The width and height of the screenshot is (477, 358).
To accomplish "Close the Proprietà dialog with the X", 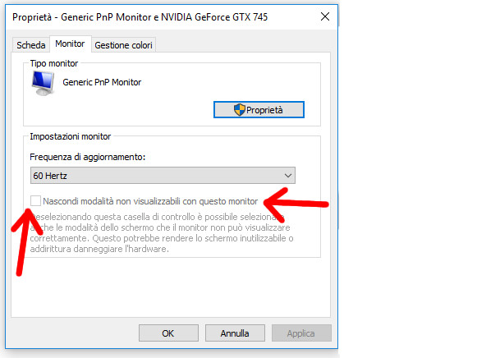I will click(x=325, y=16).
